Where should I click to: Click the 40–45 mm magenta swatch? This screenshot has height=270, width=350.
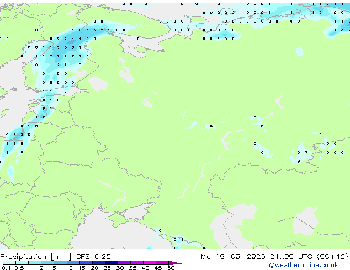(150, 263)
